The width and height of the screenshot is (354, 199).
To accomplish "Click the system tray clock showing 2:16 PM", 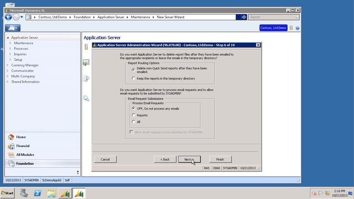I will click(340, 193).
